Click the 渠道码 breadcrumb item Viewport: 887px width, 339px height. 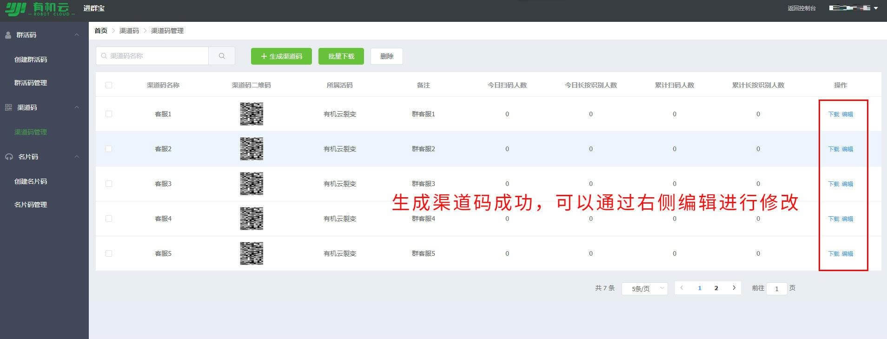(129, 31)
